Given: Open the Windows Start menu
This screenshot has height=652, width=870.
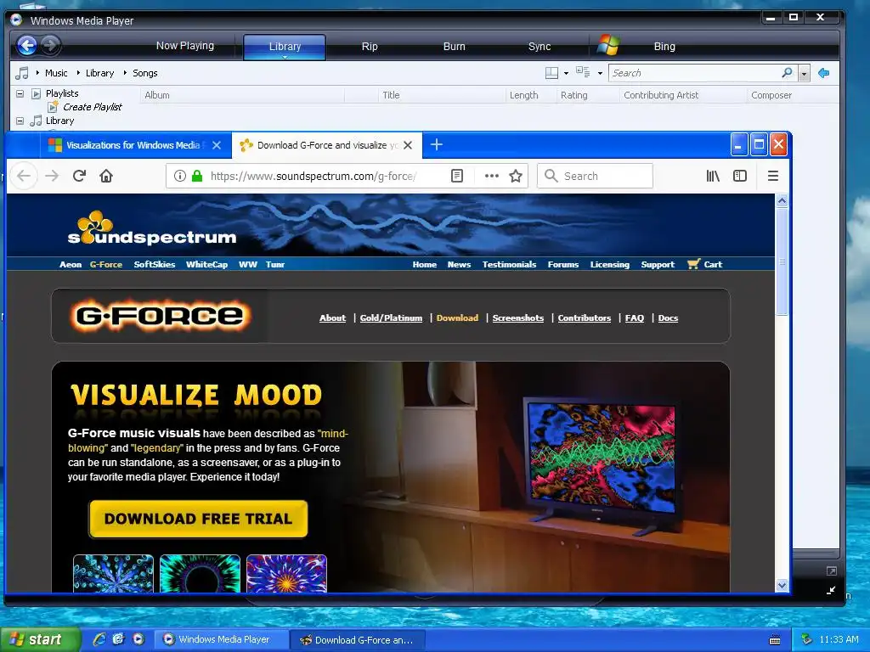Looking at the screenshot, I should click(39, 640).
